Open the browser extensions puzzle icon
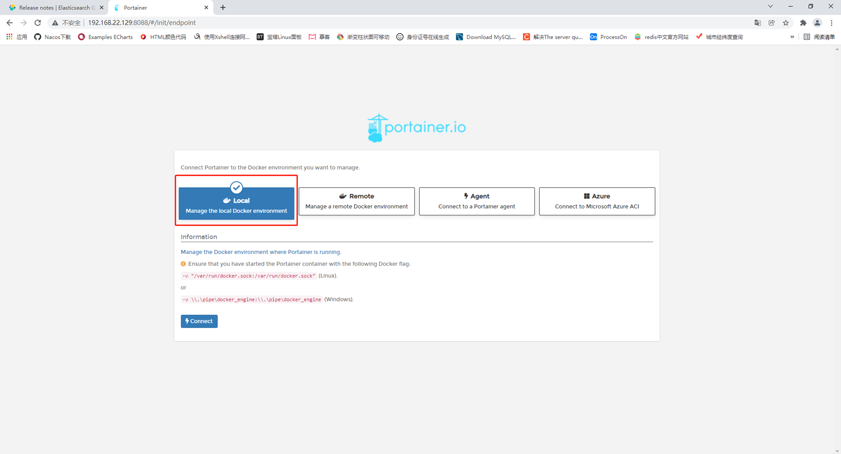This screenshot has width=841, height=454. point(803,22)
